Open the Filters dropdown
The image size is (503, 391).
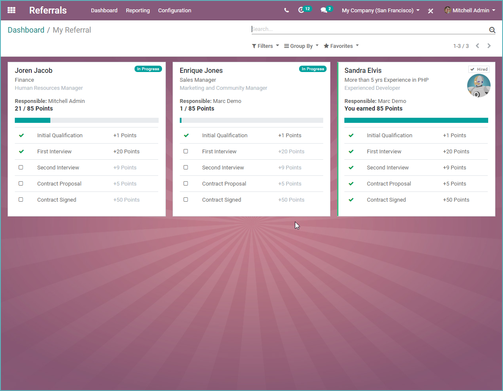click(x=265, y=46)
